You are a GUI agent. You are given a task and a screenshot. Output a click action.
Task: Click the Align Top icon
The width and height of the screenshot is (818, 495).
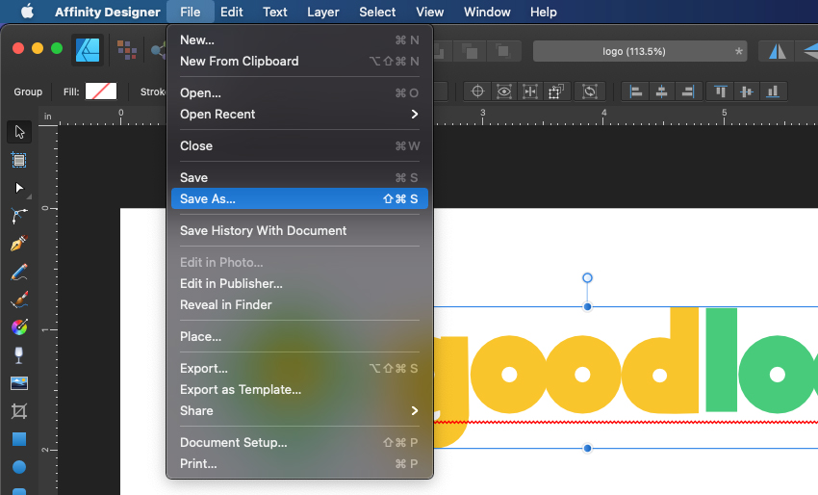(x=721, y=91)
